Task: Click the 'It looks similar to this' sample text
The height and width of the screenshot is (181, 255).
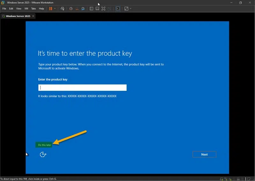Action: click(x=77, y=96)
